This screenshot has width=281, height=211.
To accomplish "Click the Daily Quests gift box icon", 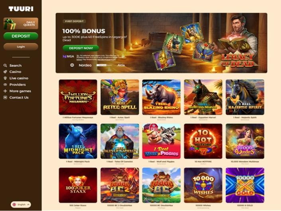I will point(10,24).
